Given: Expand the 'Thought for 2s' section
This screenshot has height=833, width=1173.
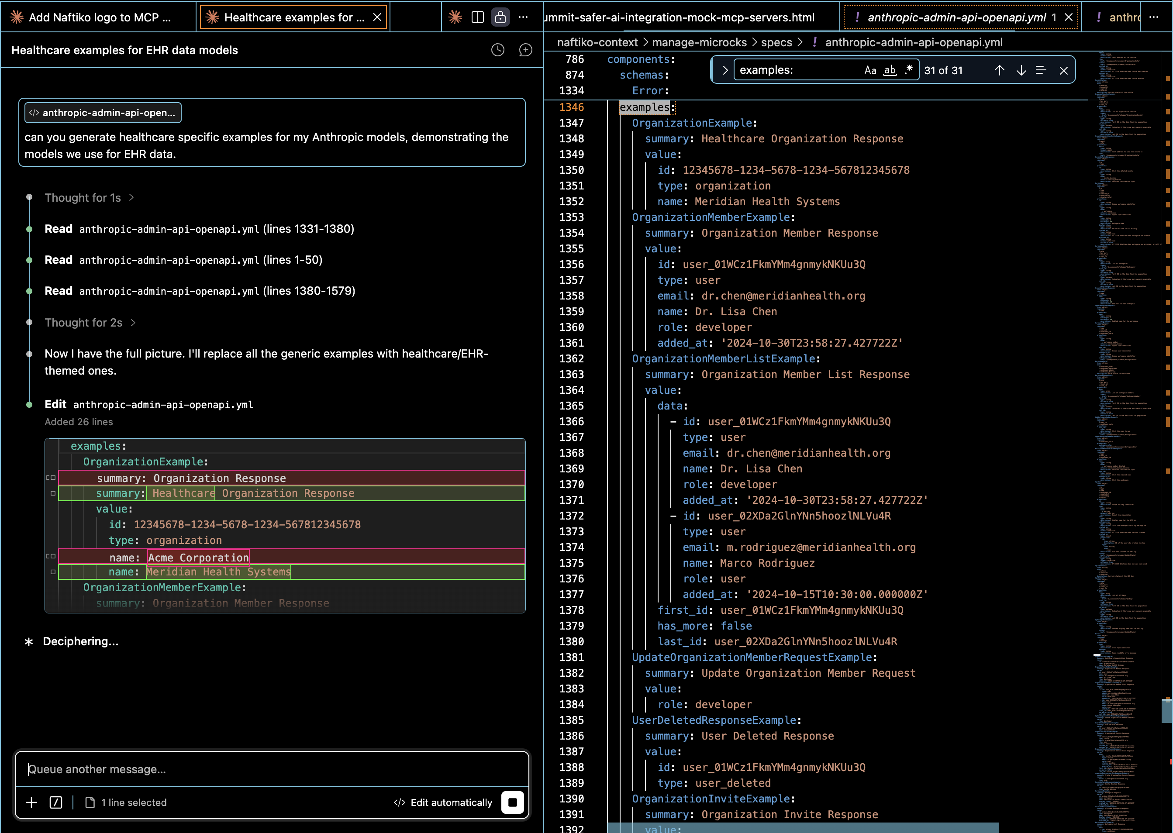Looking at the screenshot, I should tap(90, 323).
